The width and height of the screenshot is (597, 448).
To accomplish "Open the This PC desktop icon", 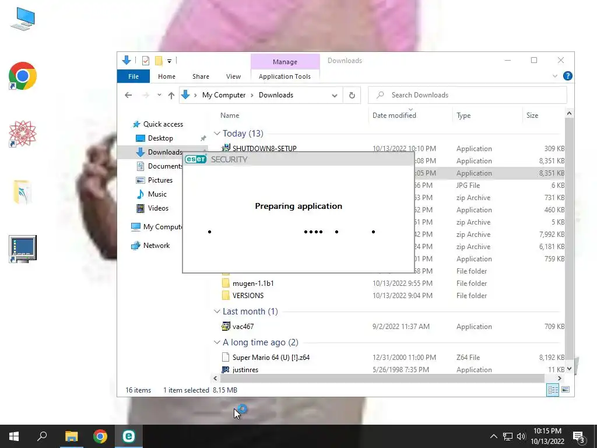I will click(23, 19).
